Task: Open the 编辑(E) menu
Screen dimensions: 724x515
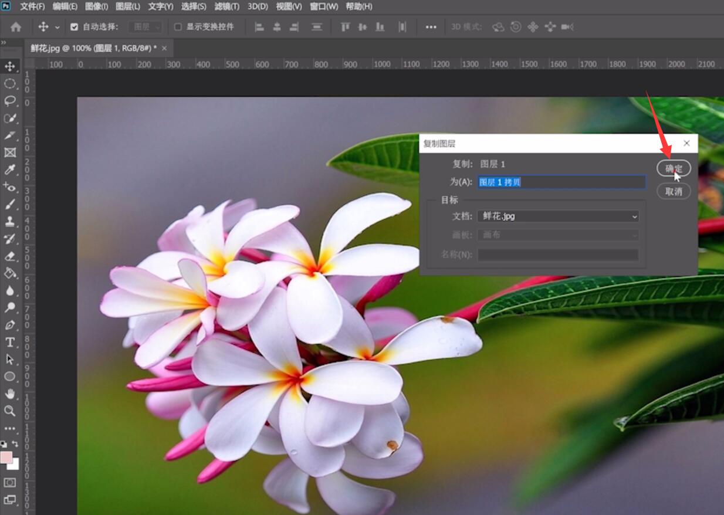Action: pyautogui.click(x=65, y=6)
